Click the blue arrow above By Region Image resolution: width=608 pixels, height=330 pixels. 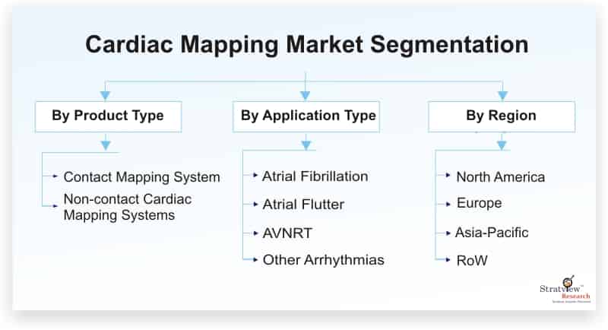pyautogui.click(x=502, y=95)
